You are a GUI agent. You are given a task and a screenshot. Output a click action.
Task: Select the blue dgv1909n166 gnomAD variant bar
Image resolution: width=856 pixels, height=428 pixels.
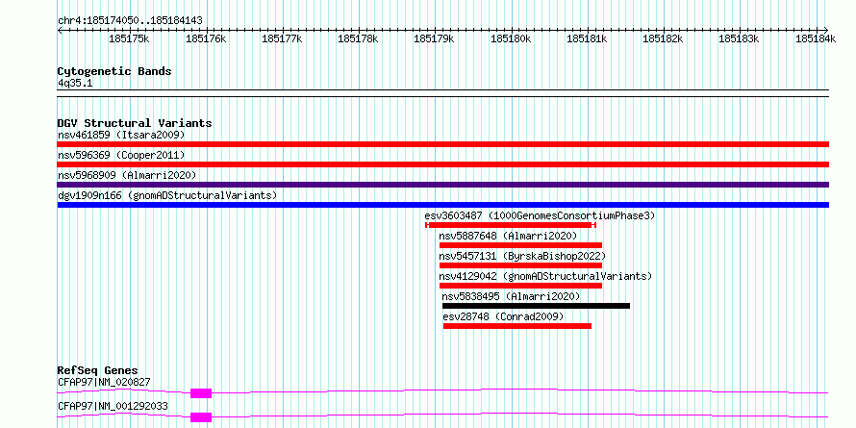click(442, 205)
